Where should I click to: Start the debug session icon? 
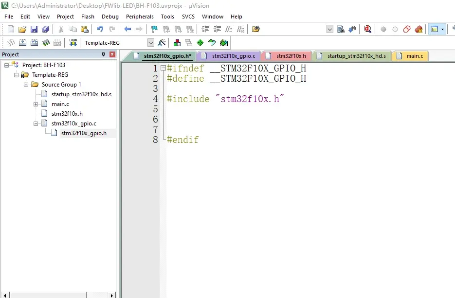tap(367, 29)
